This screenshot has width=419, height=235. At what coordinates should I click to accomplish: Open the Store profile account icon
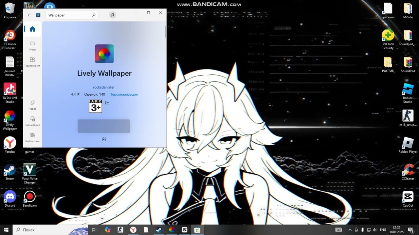point(113,15)
